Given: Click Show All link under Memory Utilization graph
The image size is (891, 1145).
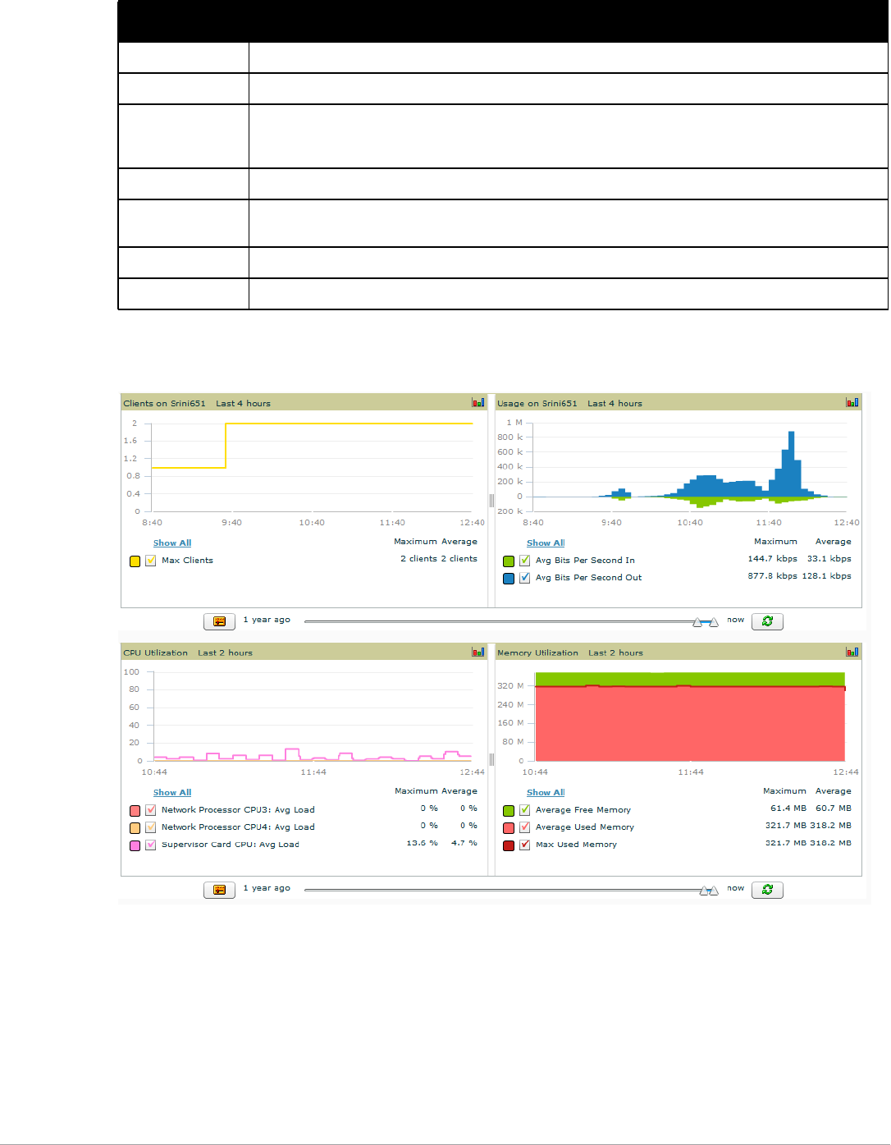Looking at the screenshot, I should coord(546,793).
